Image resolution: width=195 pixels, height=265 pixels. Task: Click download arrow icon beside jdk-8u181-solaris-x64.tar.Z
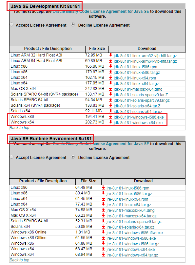click(x=111, y=105)
